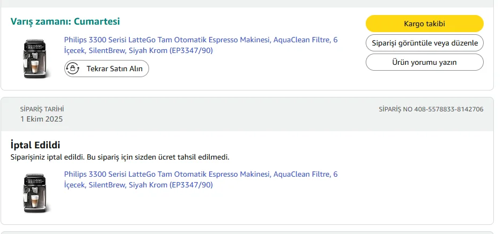Screen dimensions: 503x234
Task: Click the 1 Ekim 2025 order date
Action: coord(41,119)
